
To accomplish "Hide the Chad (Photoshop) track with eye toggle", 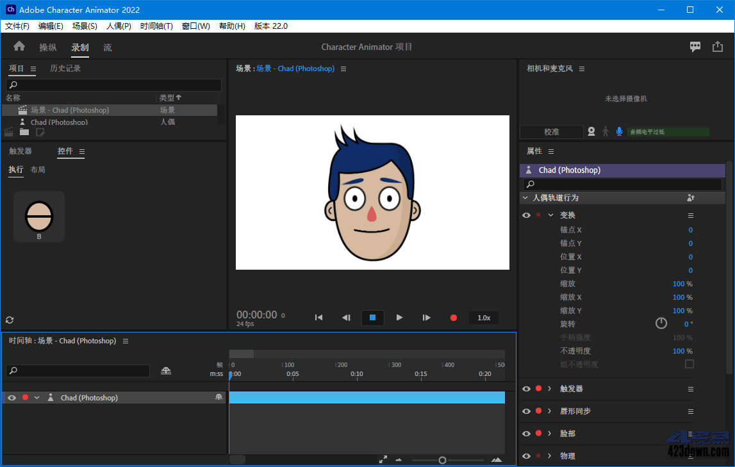I will click(12, 397).
